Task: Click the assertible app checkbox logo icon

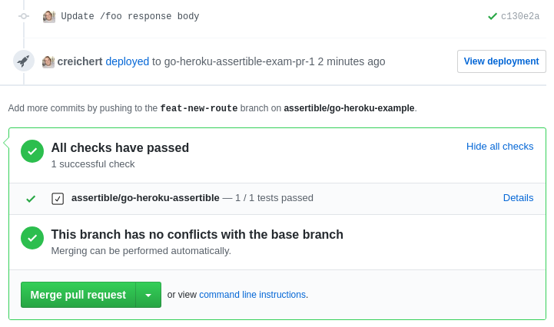Action: click(x=58, y=198)
